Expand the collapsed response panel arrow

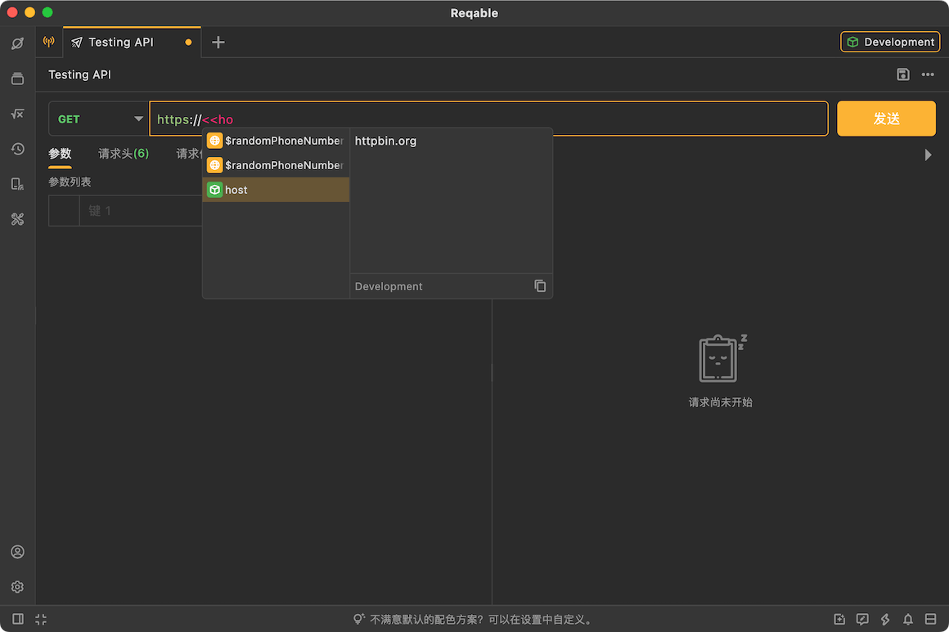pyautogui.click(x=928, y=155)
